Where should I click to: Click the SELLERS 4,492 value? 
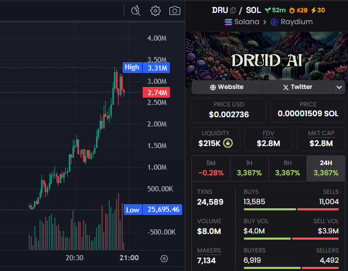coord(329,260)
